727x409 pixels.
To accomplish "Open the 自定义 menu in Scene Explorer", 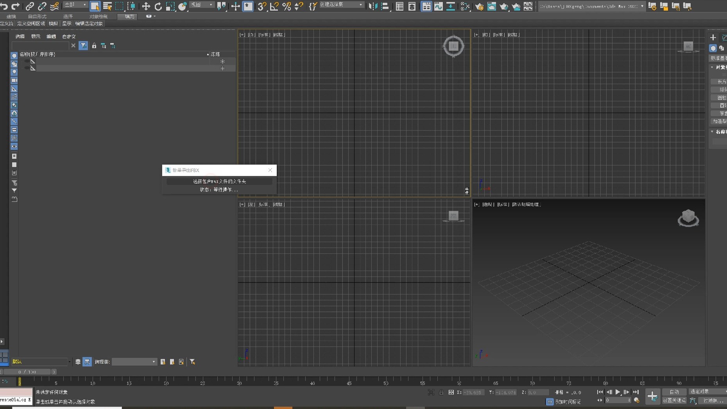I will [x=69, y=36].
